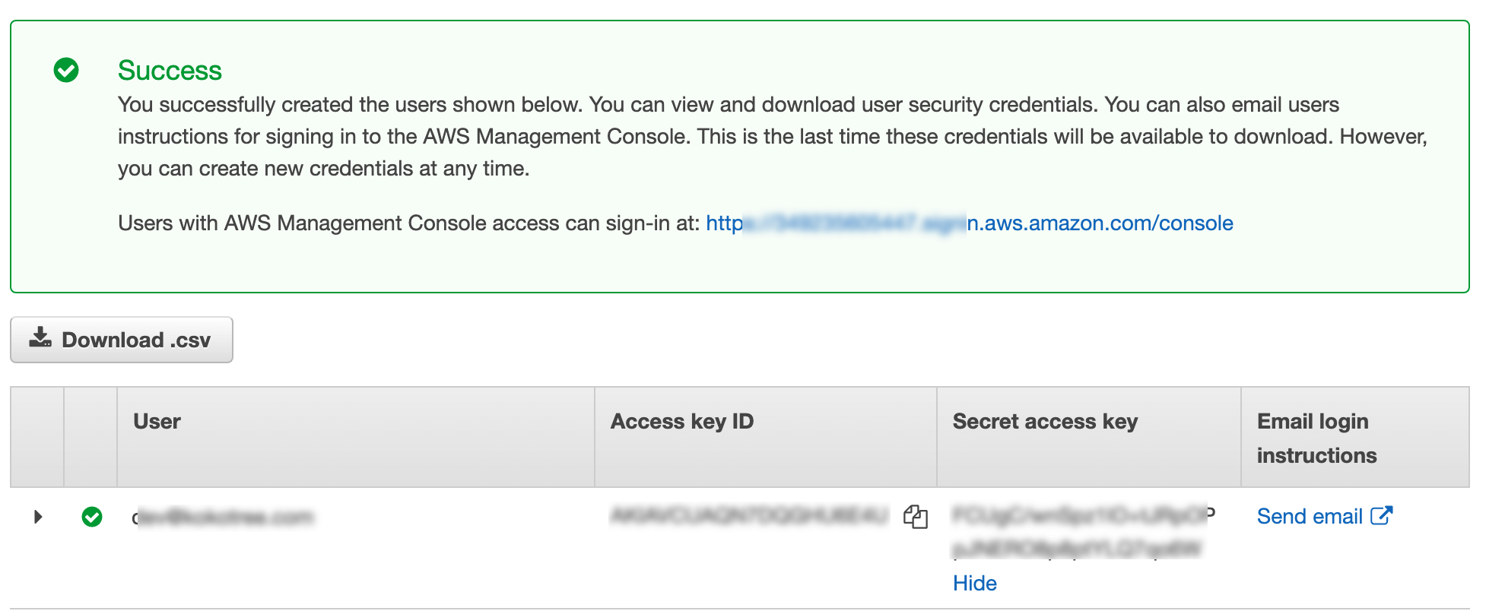Click the green status checkmark in the user row

pyautogui.click(x=92, y=517)
